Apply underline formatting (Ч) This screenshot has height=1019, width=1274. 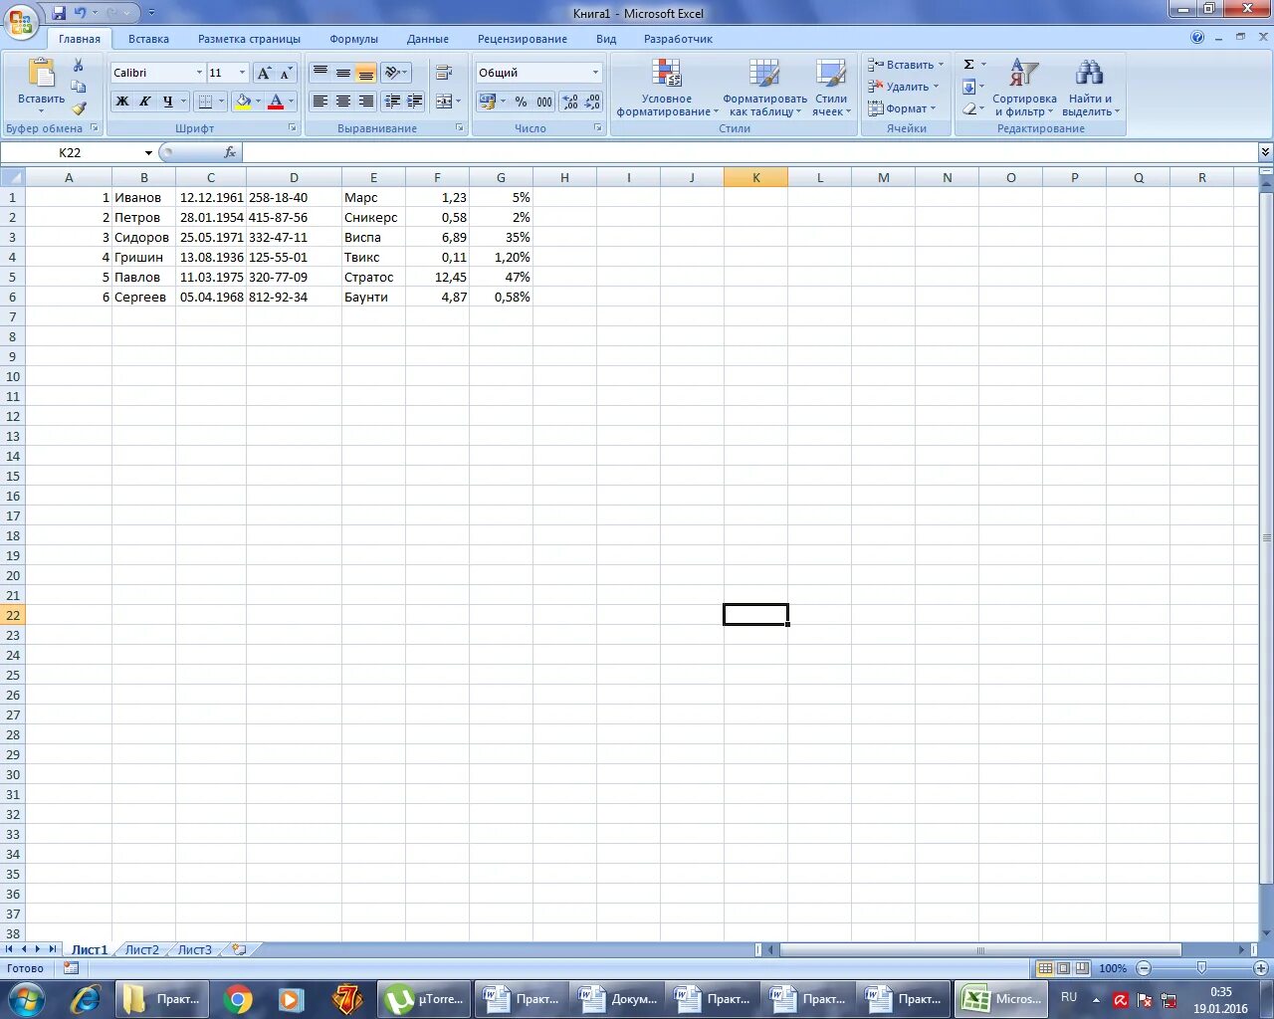pyautogui.click(x=167, y=102)
